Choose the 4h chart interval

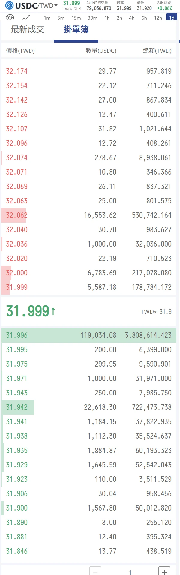[132, 18]
